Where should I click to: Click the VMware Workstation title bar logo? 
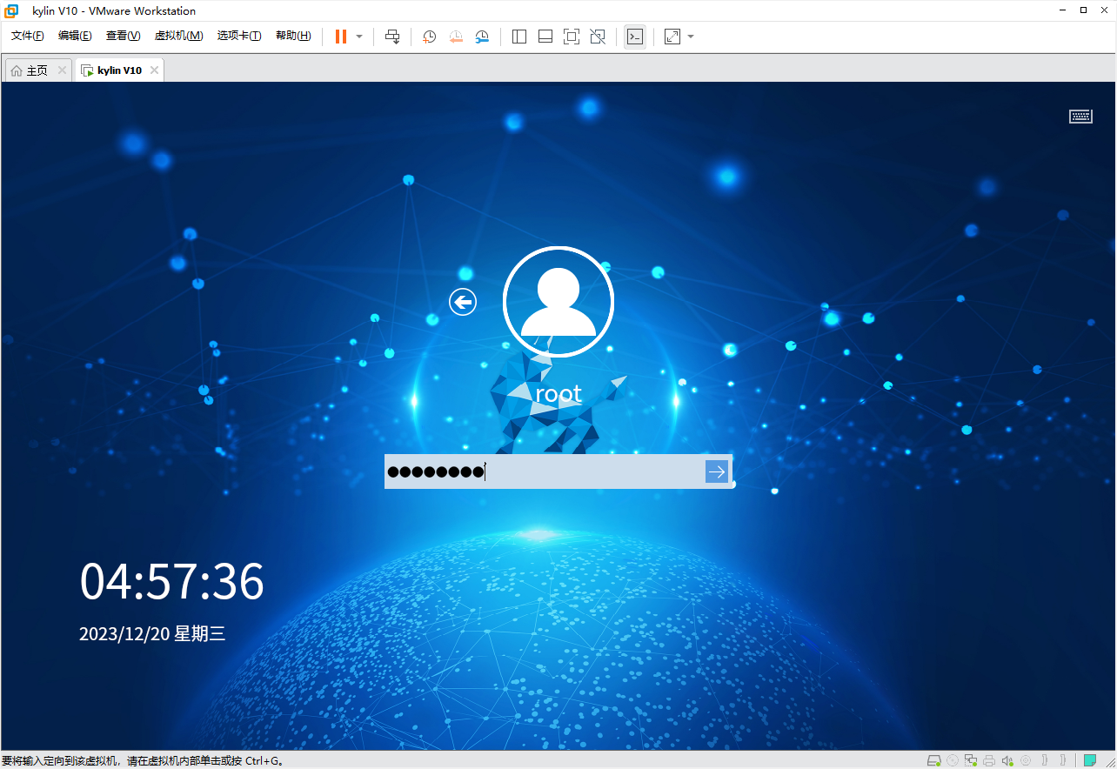[x=12, y=10]
